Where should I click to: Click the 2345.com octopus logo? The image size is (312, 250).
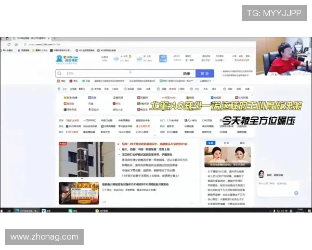pos(67,59)
